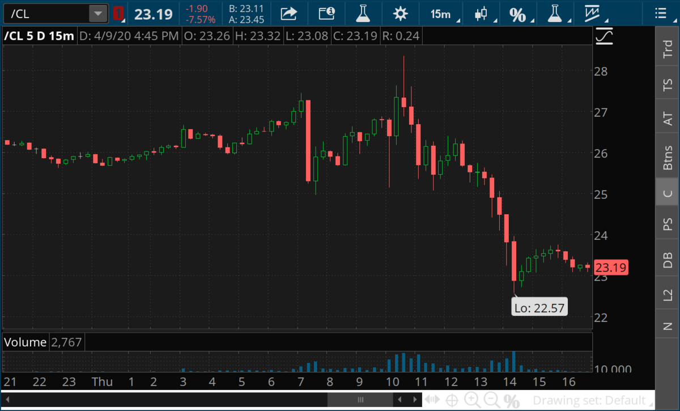
Task: Open the L2 sidebar tab
Action: 668,294
